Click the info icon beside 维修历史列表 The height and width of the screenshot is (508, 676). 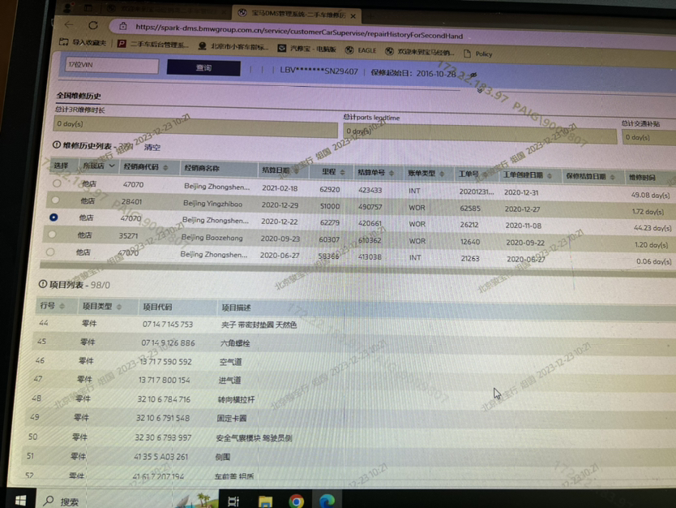57,144
